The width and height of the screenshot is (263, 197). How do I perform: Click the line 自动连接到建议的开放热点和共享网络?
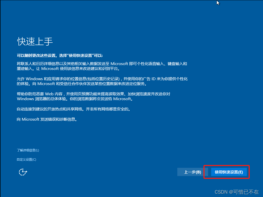(74, 109)
